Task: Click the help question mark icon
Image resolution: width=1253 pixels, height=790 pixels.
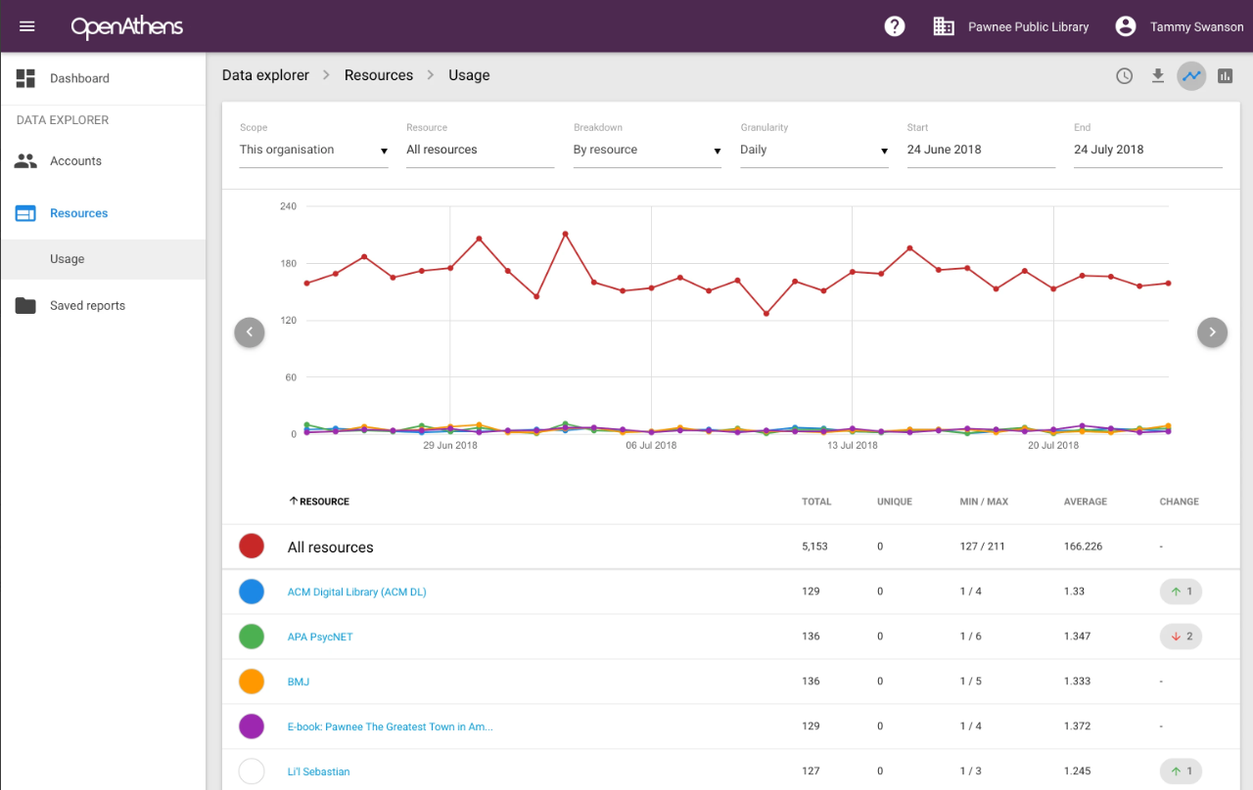Action: (x=895, y=26)
